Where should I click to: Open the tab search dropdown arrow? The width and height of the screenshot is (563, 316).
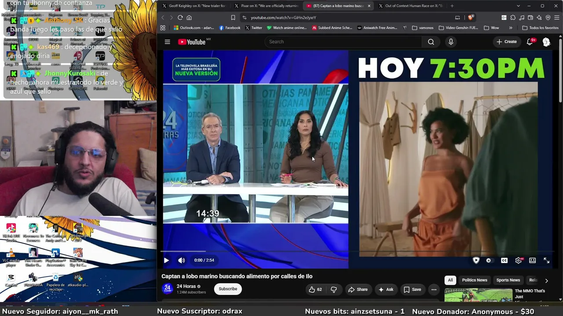point(518,6)
